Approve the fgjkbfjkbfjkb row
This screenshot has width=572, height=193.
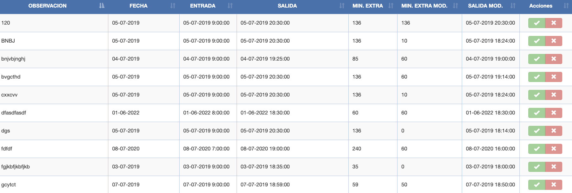pos(537,167)
